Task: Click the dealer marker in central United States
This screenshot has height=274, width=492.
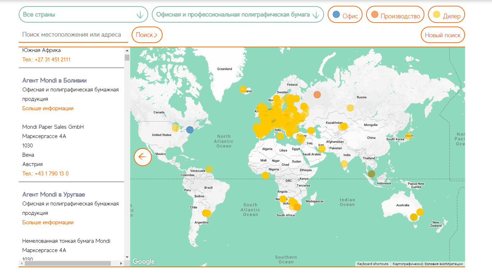Action: [176, 128]
